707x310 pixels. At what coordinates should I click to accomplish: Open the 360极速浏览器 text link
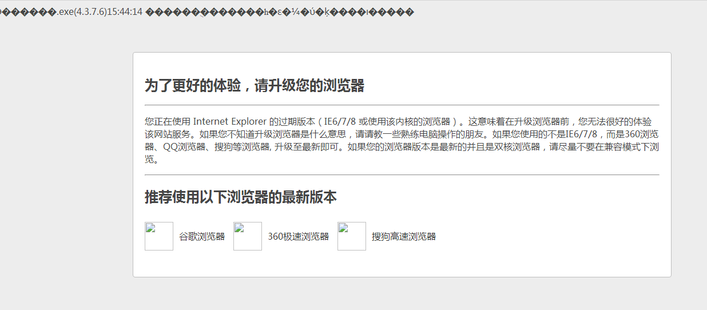[298, 237]
